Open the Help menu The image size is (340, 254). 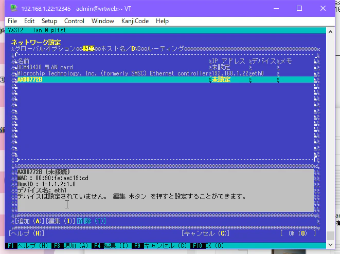click(162, 21)
